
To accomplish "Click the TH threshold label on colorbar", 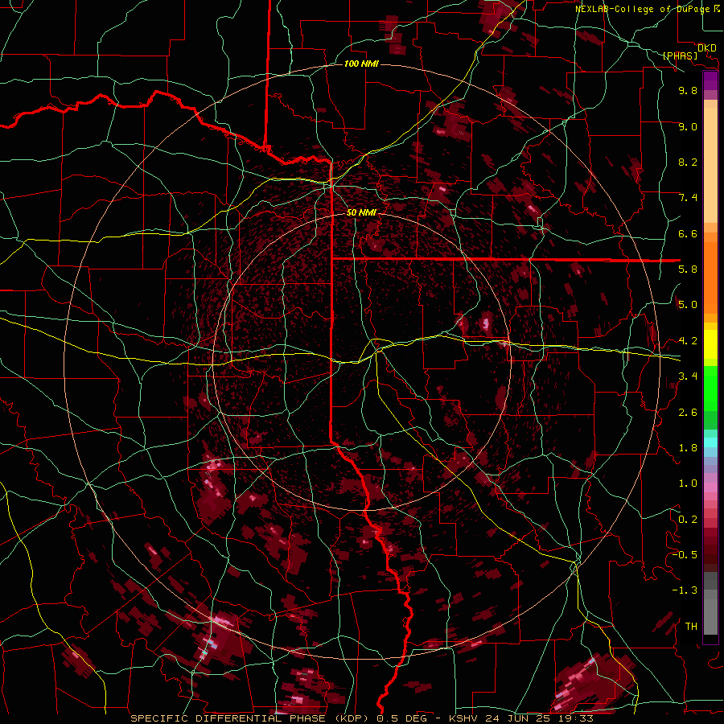I will click(x=691, y=627).
